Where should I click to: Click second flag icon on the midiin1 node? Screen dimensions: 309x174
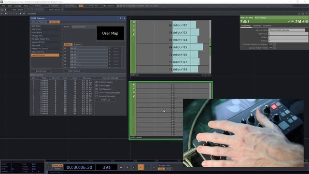coord(134,26)
